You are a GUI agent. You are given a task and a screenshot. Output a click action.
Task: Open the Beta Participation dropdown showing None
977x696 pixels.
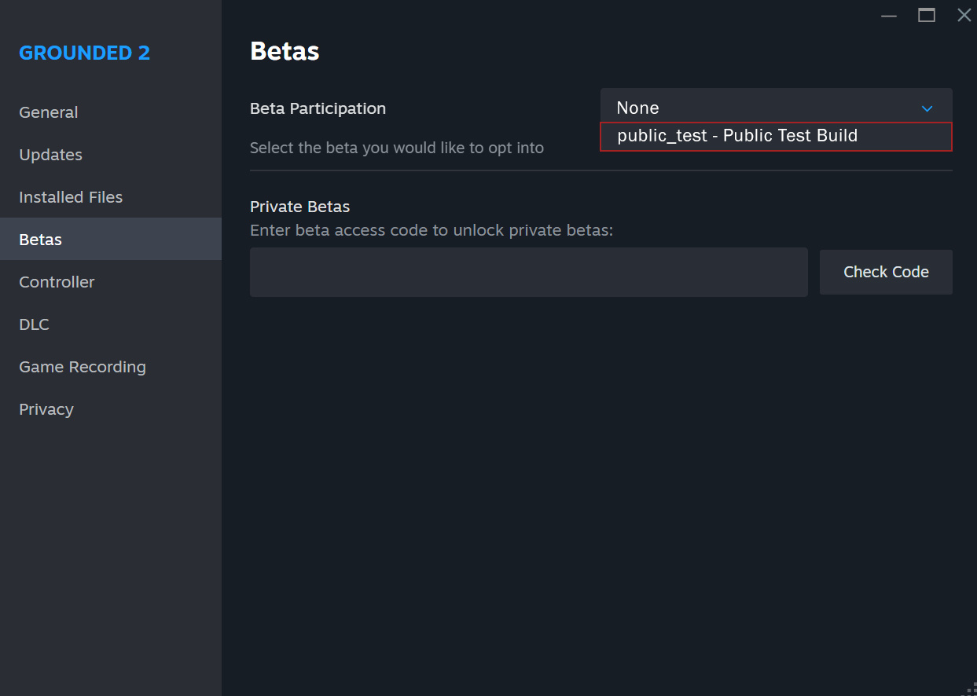(776, 108)
